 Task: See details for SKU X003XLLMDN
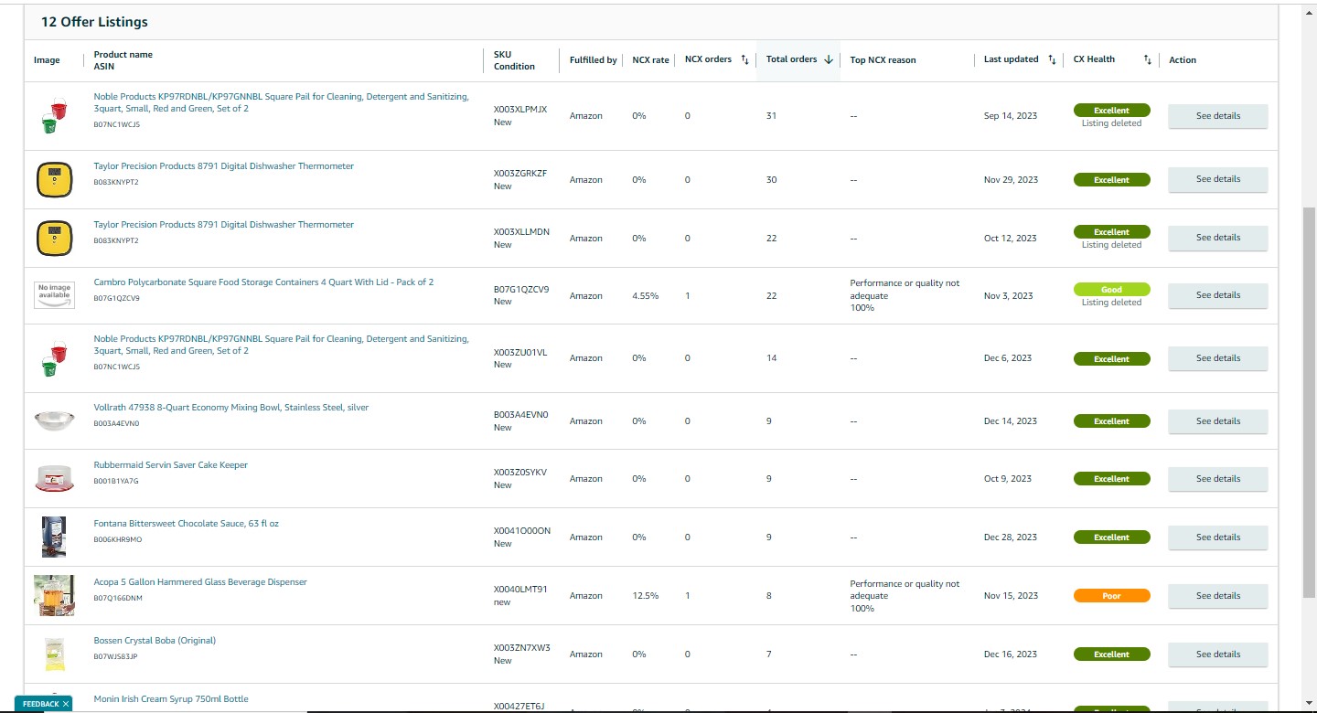[1218, 238]
